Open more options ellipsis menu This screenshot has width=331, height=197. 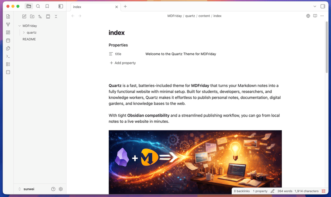coord(322,16)
